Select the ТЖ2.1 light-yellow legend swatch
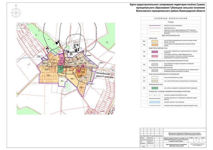 pos(155,41)
